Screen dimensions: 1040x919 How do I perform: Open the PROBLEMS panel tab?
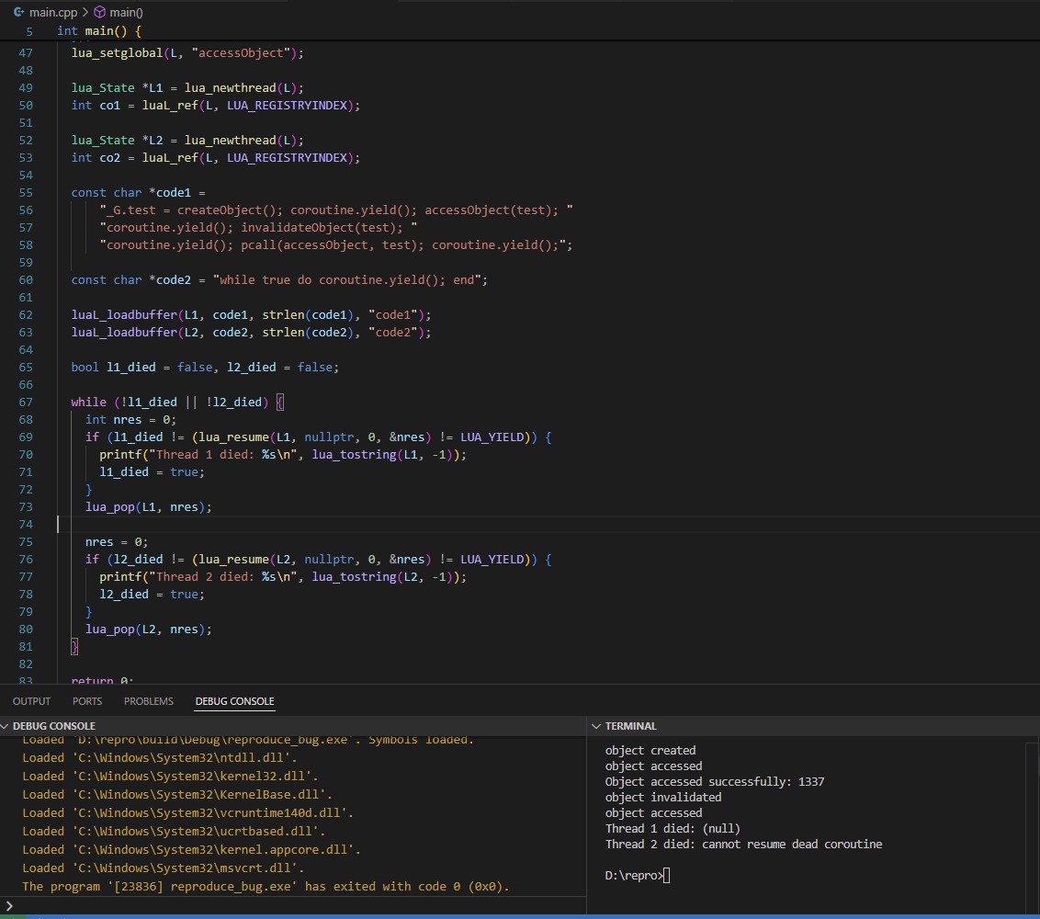[148, 701]
